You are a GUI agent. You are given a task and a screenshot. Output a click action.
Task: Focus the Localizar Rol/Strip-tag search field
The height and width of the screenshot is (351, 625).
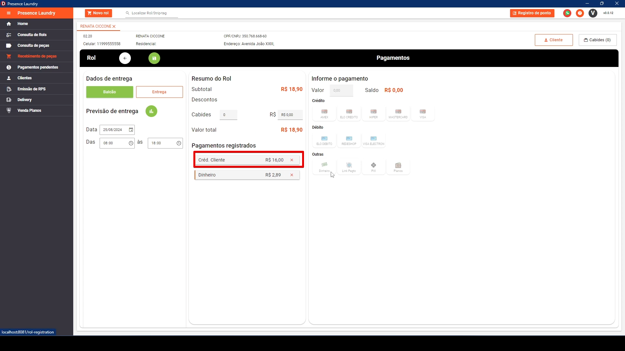152,13
